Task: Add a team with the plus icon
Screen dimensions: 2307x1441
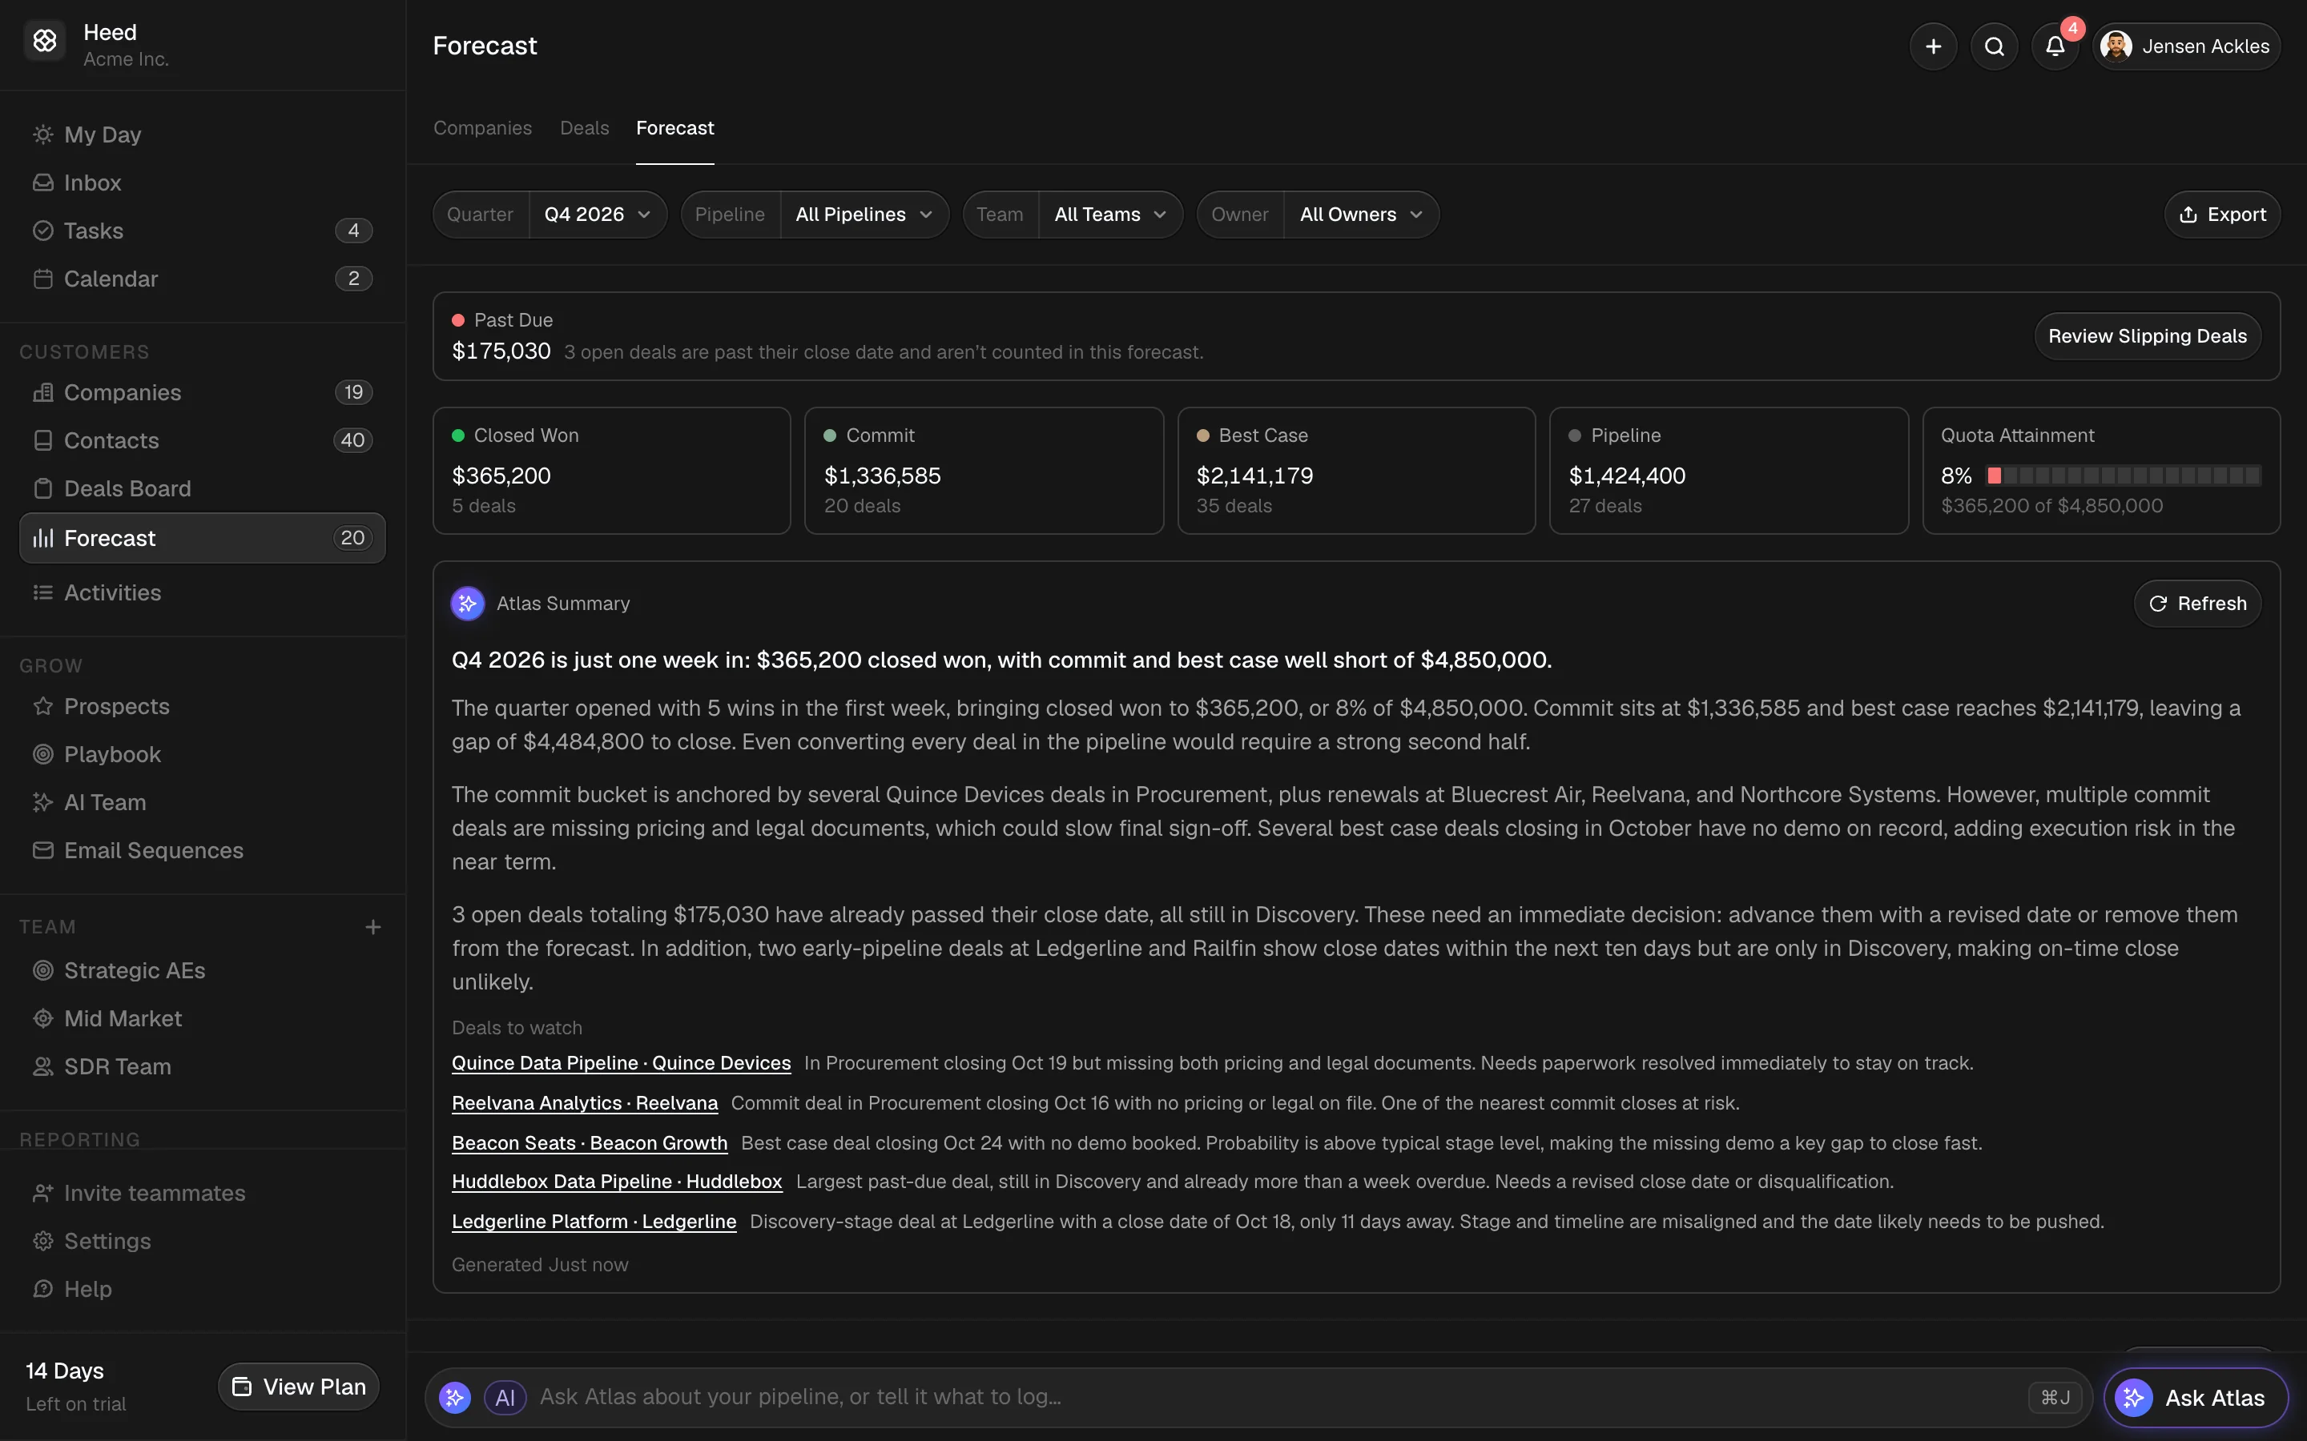Action: [x=372, y=926]
